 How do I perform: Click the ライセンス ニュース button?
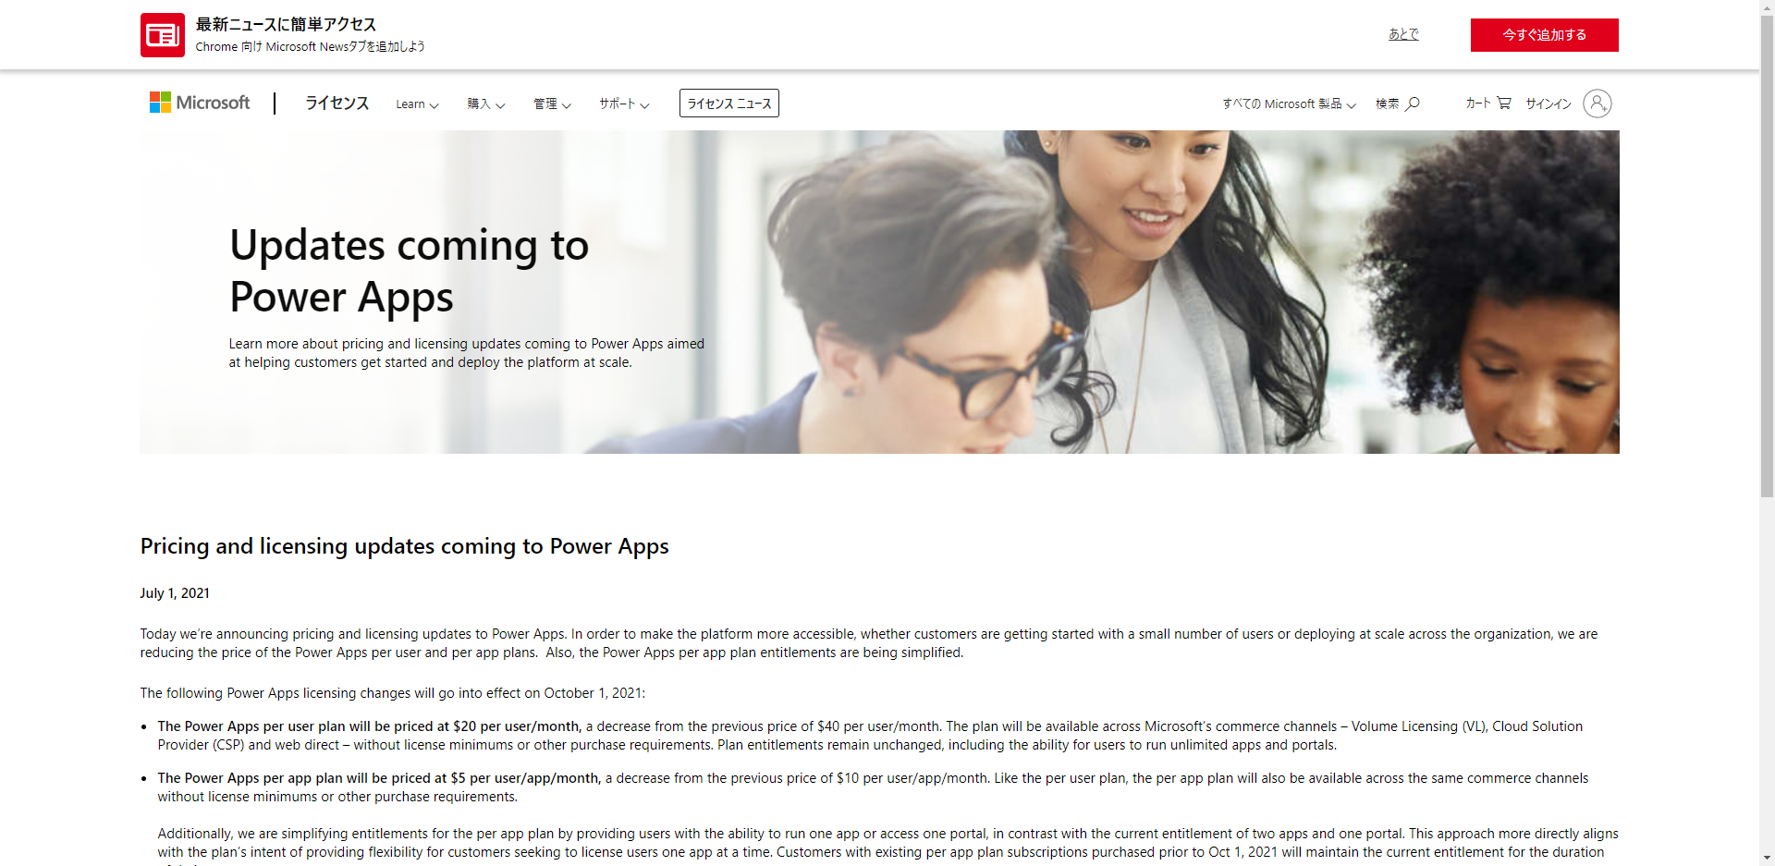(x=729, y=104)
